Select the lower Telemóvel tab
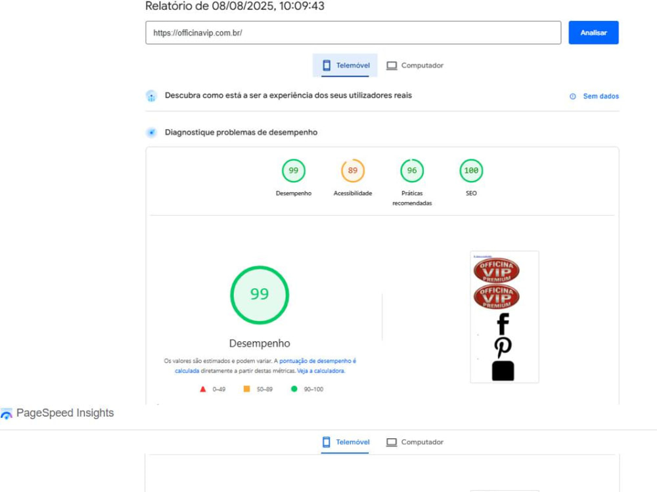The image size is (657, 492). click(x=346, y=442)
